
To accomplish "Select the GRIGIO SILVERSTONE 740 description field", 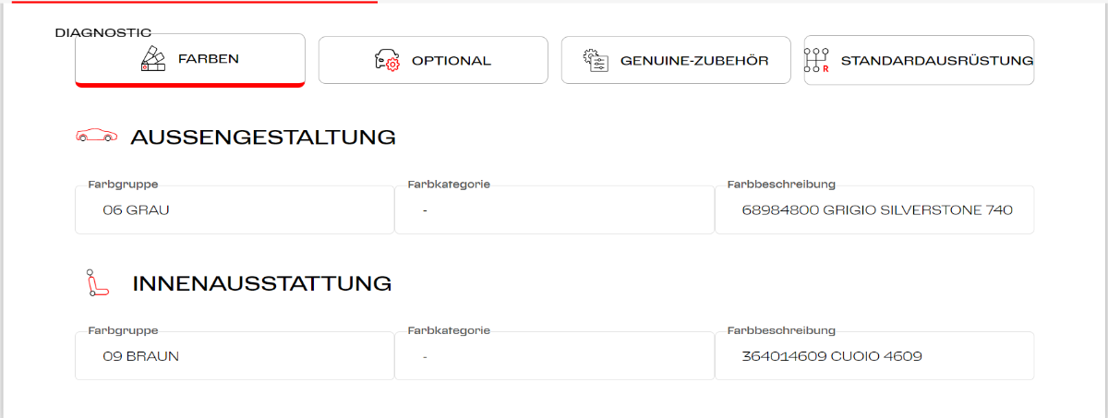I will 874,209.
